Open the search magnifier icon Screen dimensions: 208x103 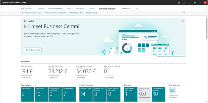184,2
